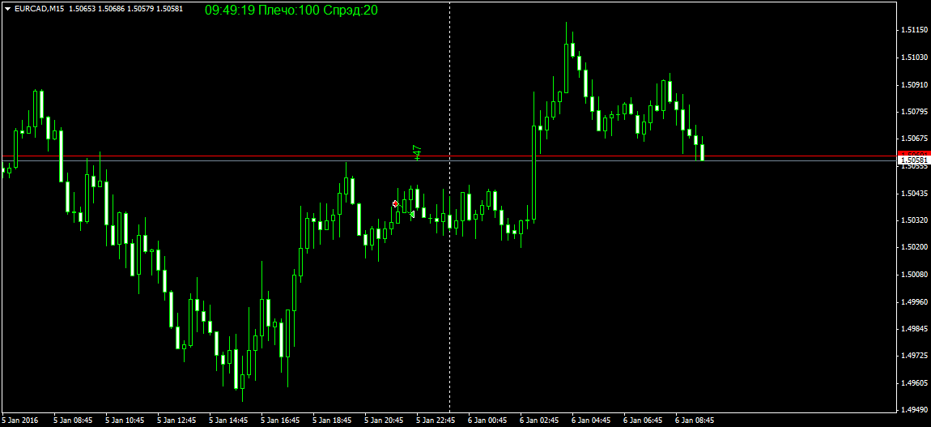Click the '5 Jan 18:45' time label
The width and height of the screenshot is (931, 427).
click(333, 420)
